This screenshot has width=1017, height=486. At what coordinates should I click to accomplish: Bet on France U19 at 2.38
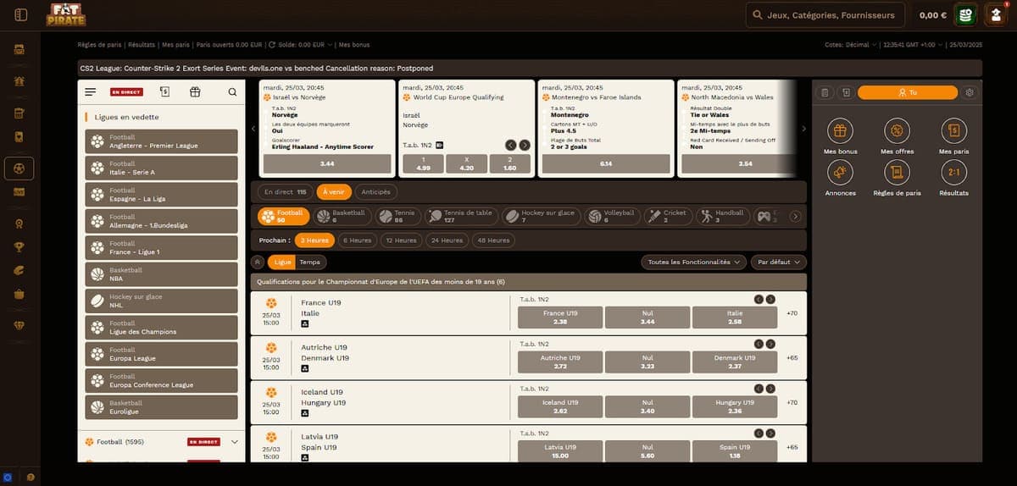pos(559,318)
